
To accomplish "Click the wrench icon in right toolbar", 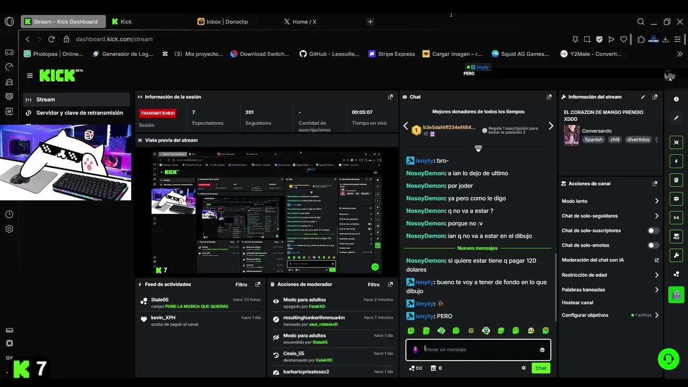I will pos(676,255).
